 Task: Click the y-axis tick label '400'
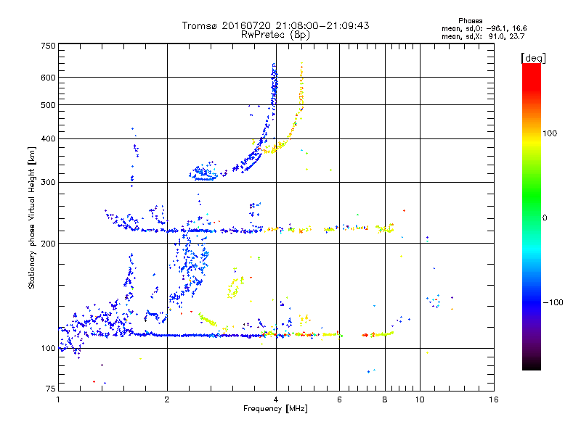coord(48,138)
